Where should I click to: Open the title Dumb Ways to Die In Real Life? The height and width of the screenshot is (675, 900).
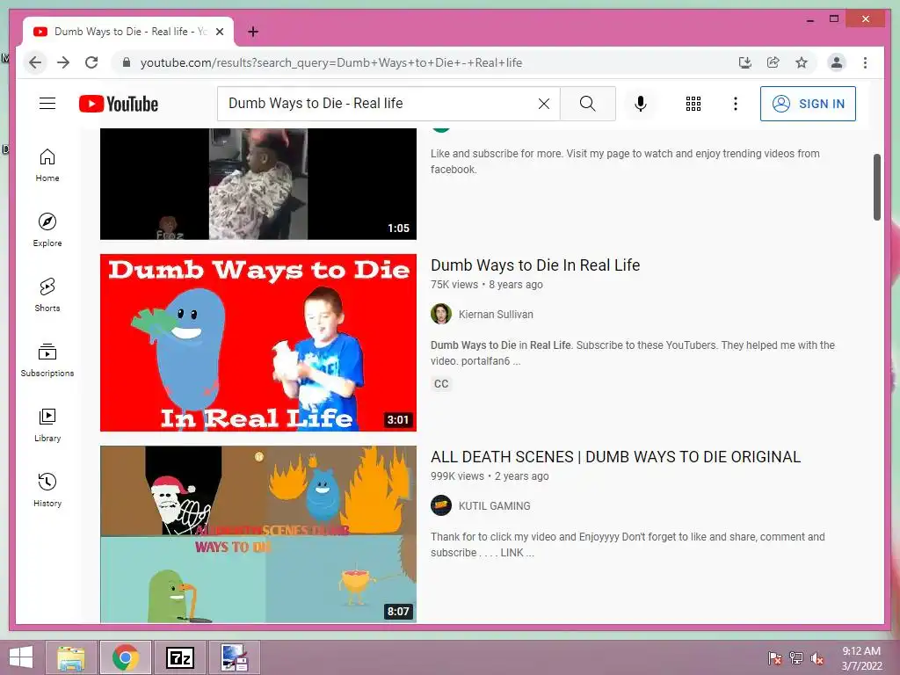coord(535,265)
